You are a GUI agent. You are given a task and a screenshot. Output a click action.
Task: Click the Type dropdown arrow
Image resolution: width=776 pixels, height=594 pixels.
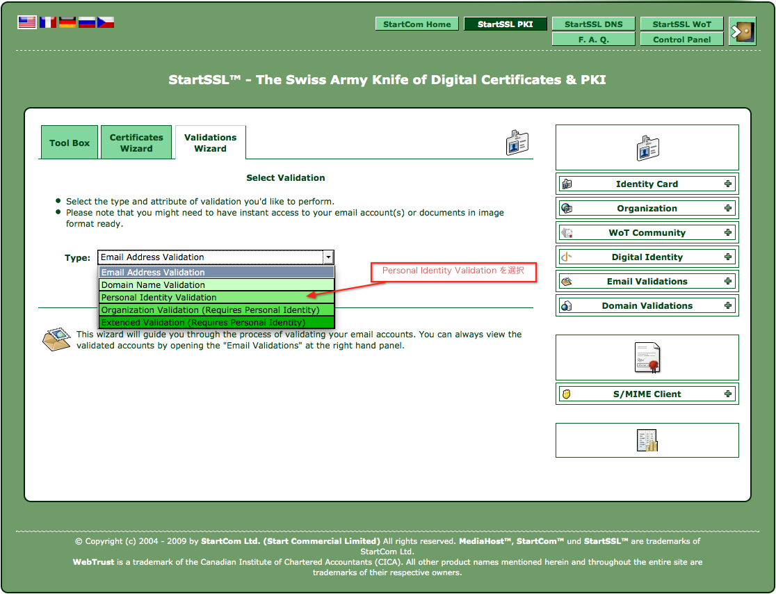328,257
